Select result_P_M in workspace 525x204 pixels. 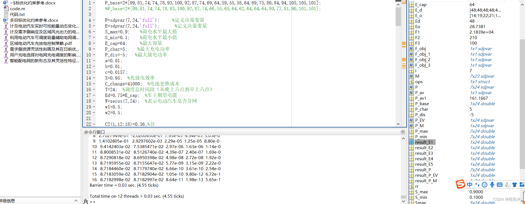click(x=426, y=181)
